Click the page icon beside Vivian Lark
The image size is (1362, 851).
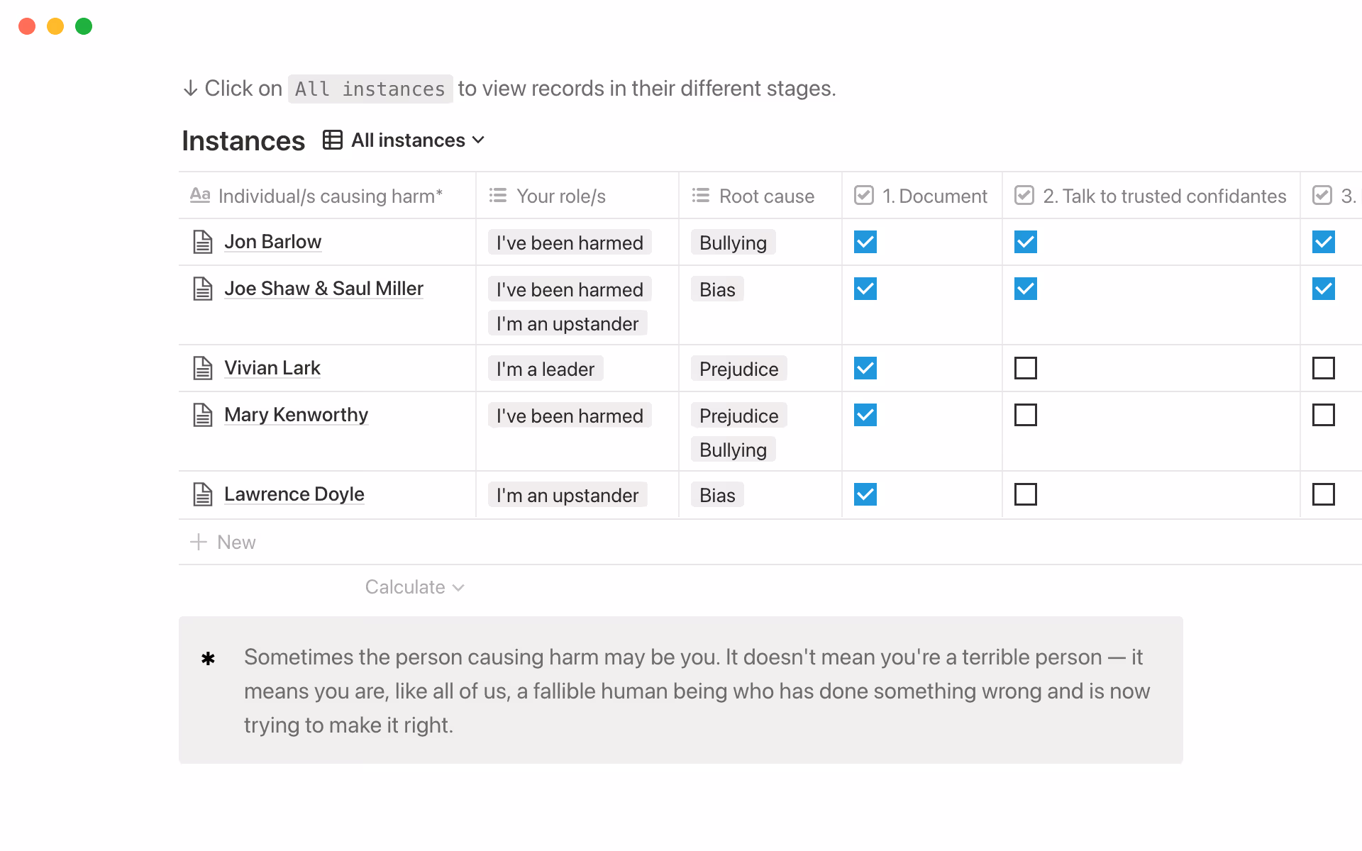click(203, 368)
